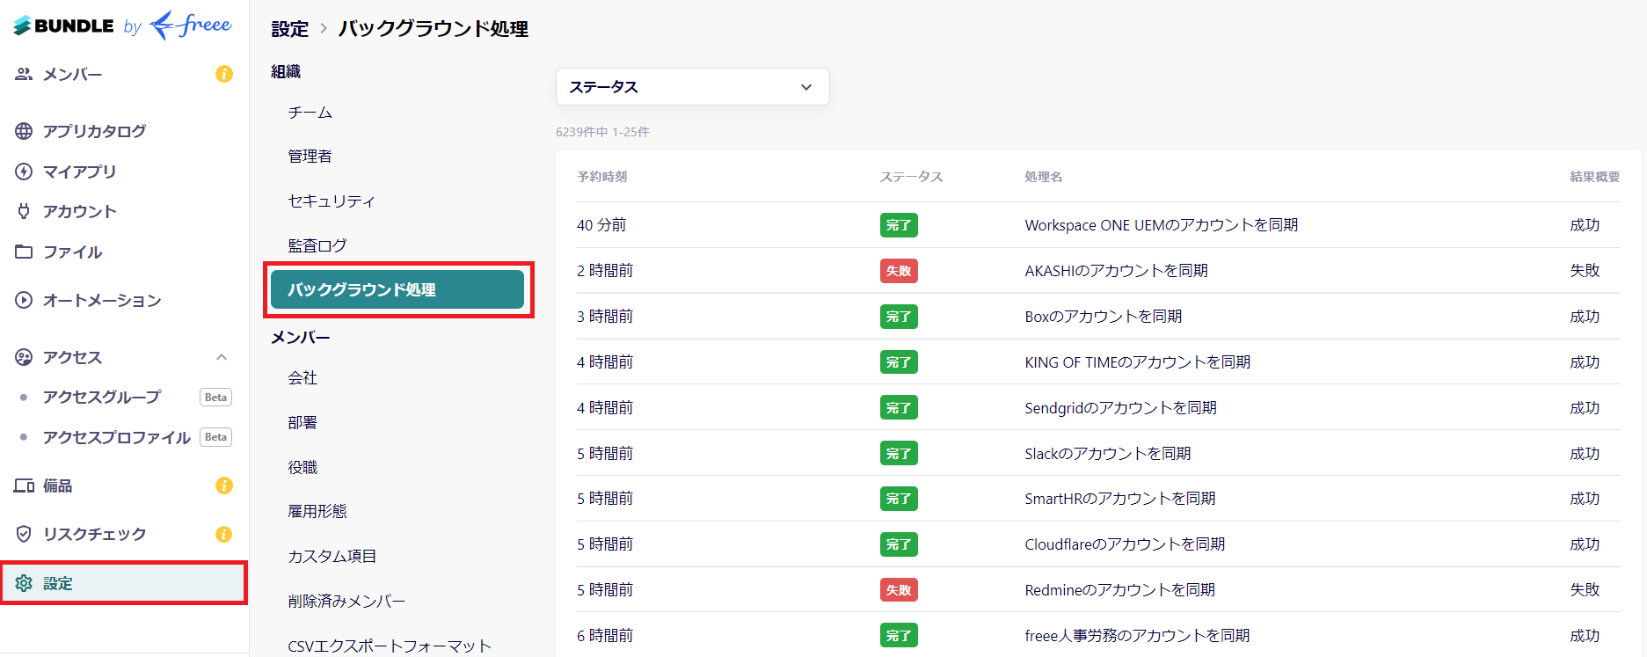Click the members people icon in sidebar
Image resolution: width=1647 pixels, height=657 pixels.
(24, 74)
